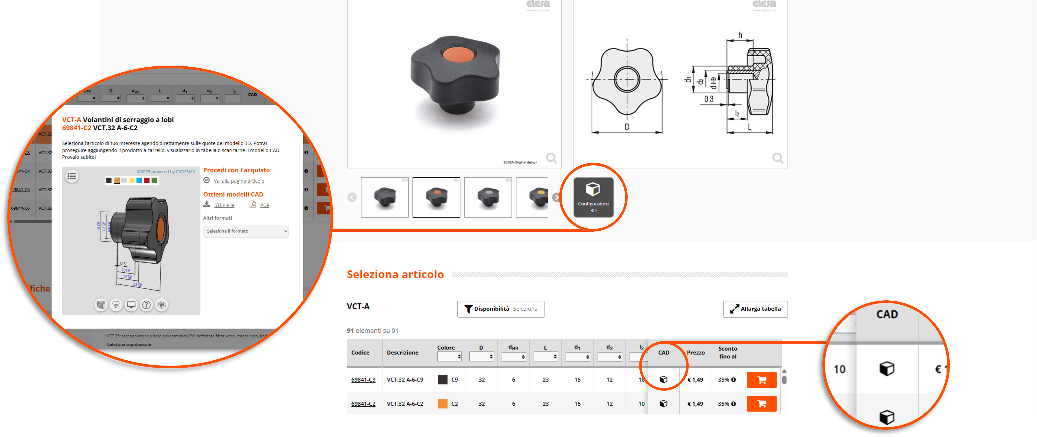
Task: Select the yellow-cap knob thumbnail
Action: (x=532, y=197)
